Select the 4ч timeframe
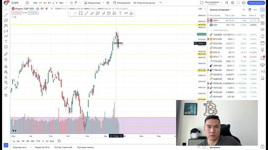 [45, 3]
